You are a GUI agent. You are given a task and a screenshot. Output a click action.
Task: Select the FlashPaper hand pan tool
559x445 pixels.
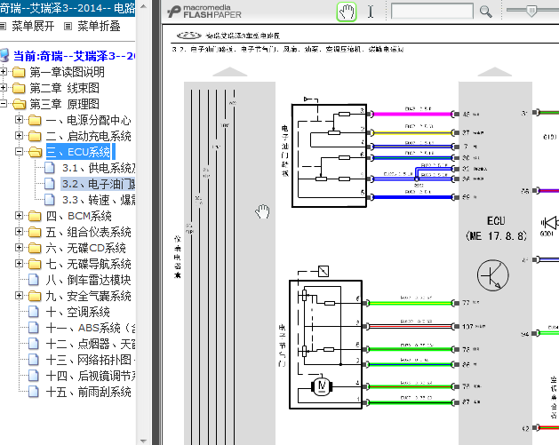pyautogui.click(x=347, y=12)
